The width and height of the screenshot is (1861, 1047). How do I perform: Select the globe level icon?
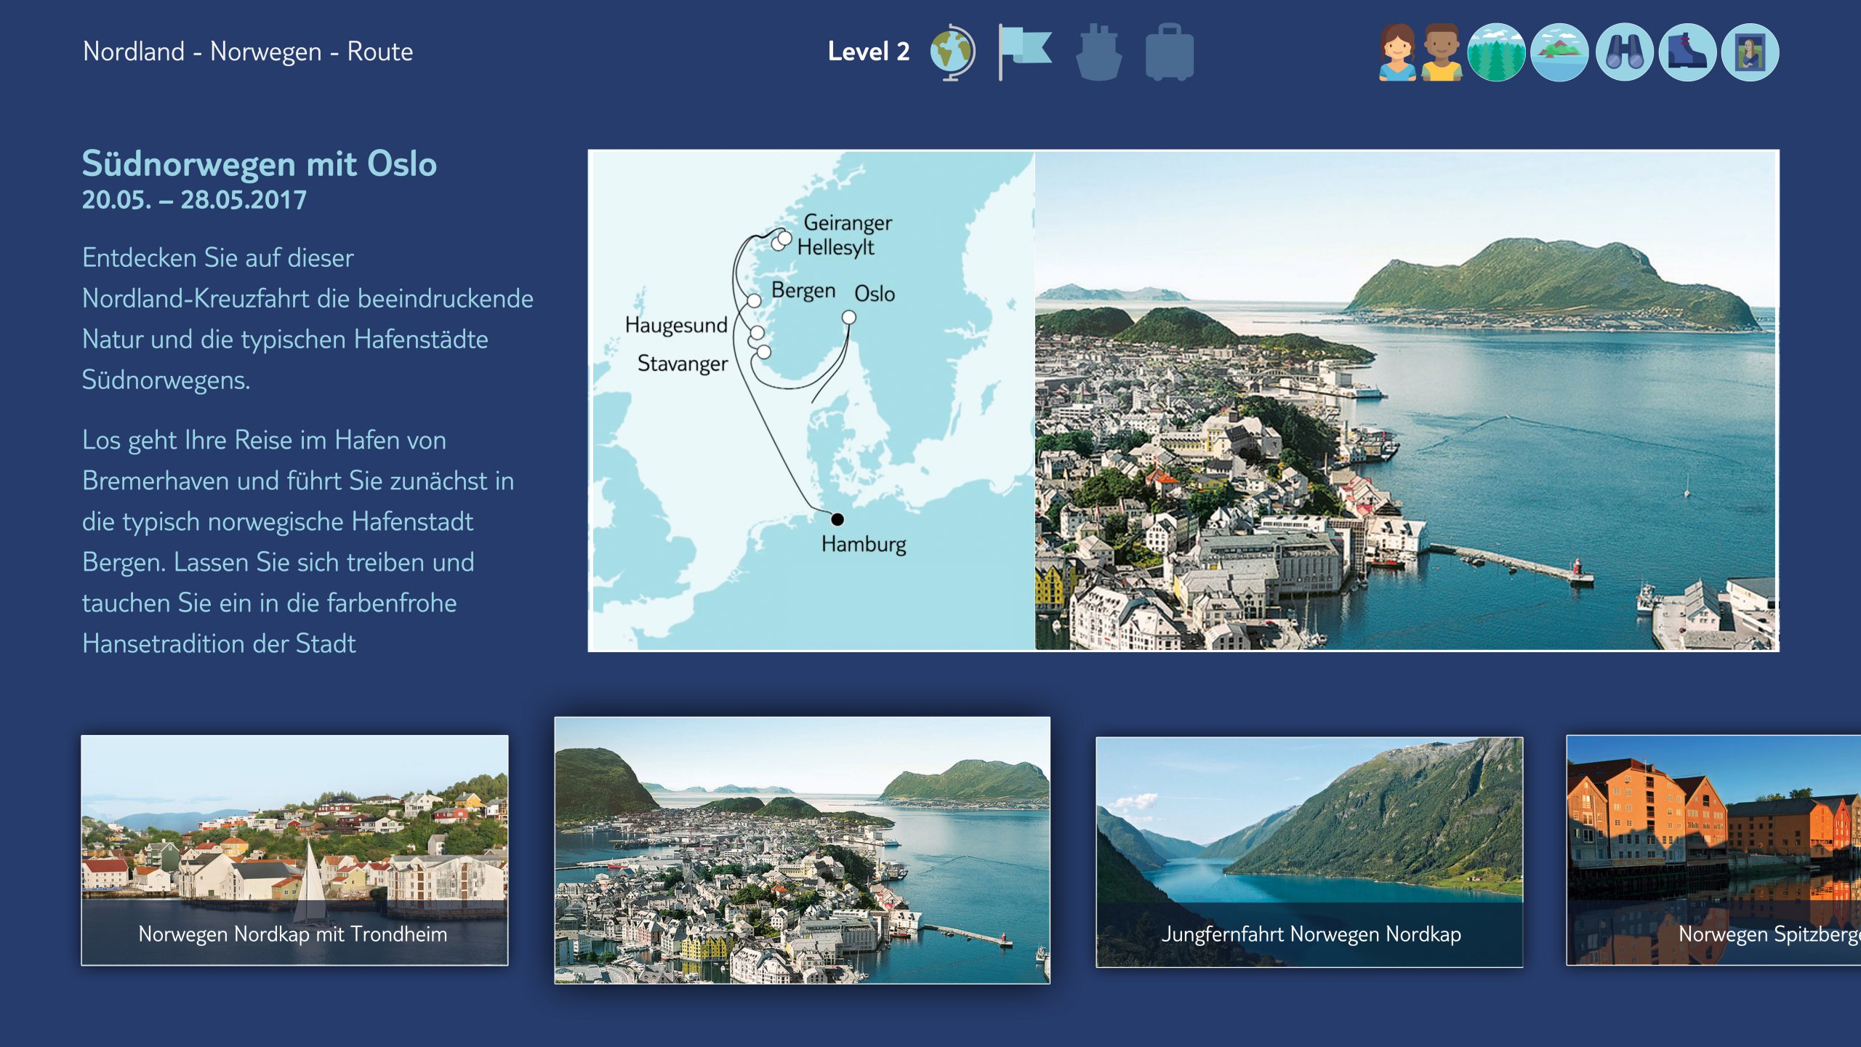click(x=952, y=52)
